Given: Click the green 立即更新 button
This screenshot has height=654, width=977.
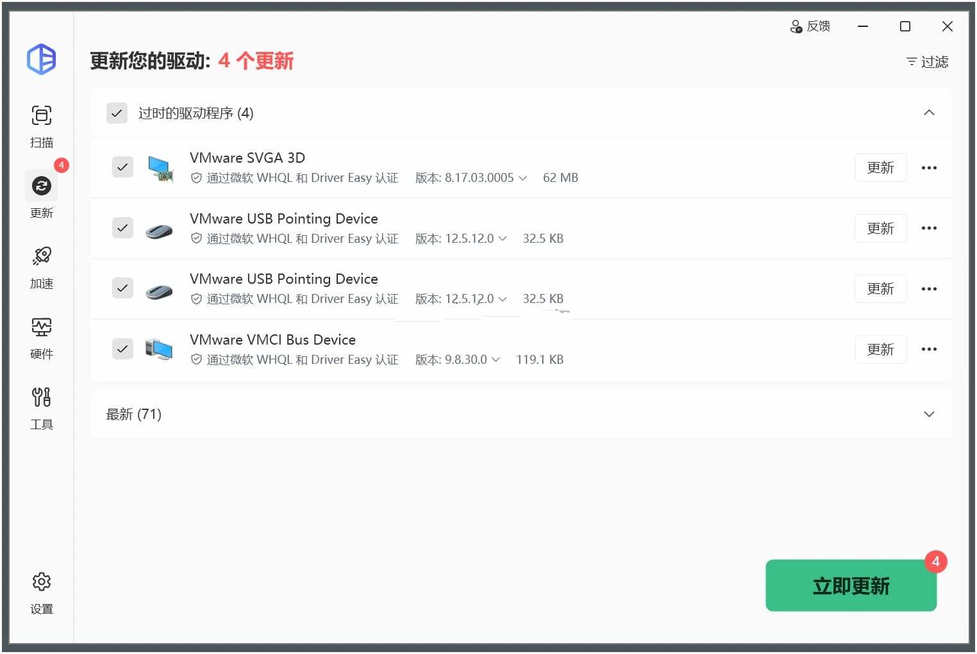Looking at the screenshot, I should point(851,585).
